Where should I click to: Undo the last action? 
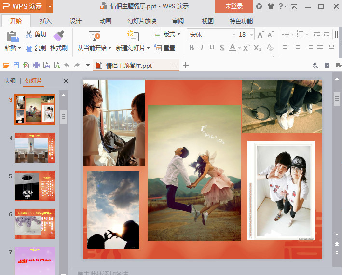coord(67,65)
